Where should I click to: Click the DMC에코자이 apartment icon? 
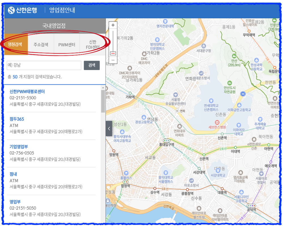click(x=144, y=54)
